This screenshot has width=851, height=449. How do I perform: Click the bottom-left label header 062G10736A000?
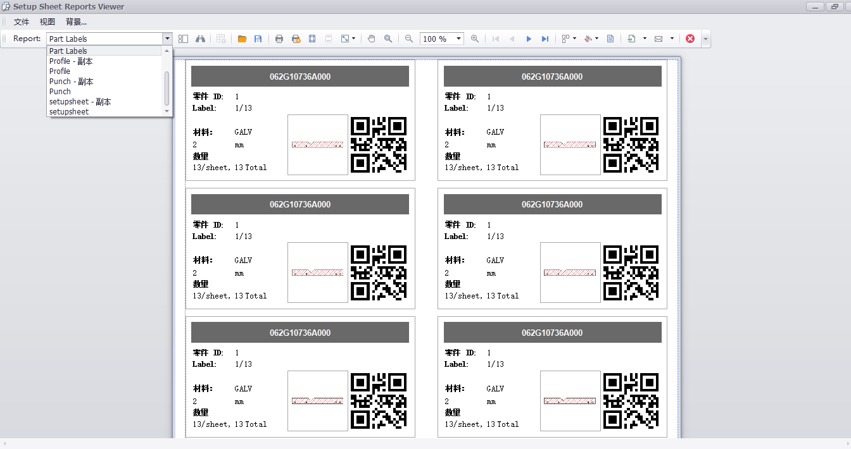pos(300,333)
